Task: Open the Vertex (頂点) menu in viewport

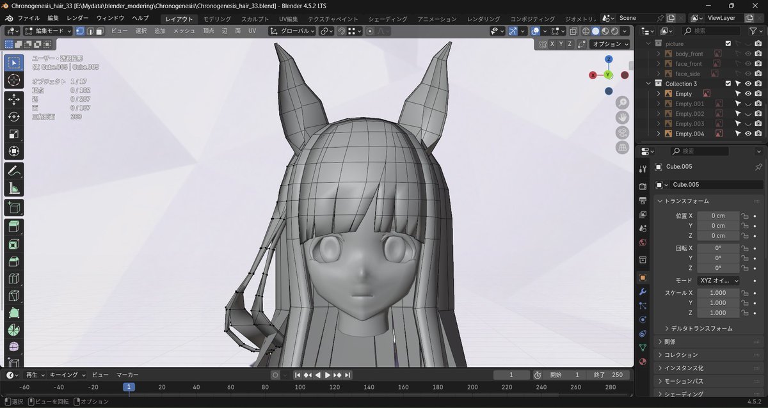Action: tap(209, 31)
